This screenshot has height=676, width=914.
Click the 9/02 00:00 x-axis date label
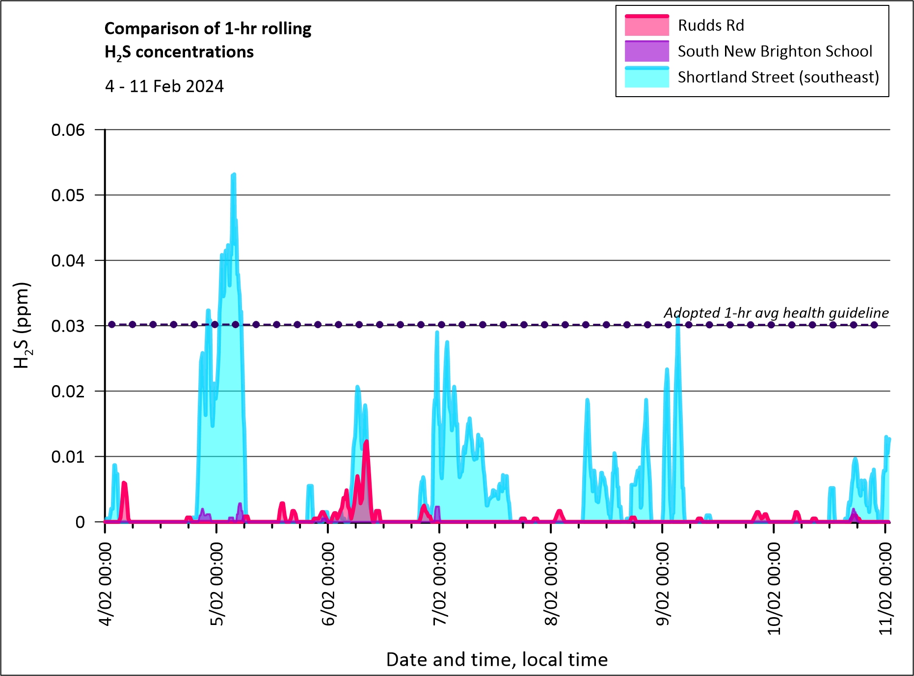click(x=663, y=584)
